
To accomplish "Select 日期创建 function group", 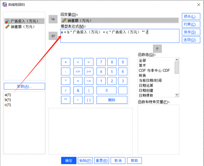I will coord(146,90).
